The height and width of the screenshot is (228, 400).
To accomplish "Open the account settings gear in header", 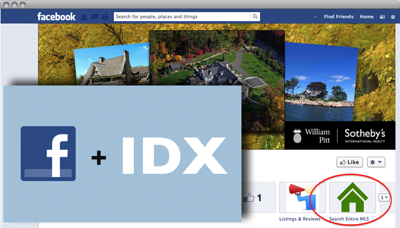I will tap(393, 17).
